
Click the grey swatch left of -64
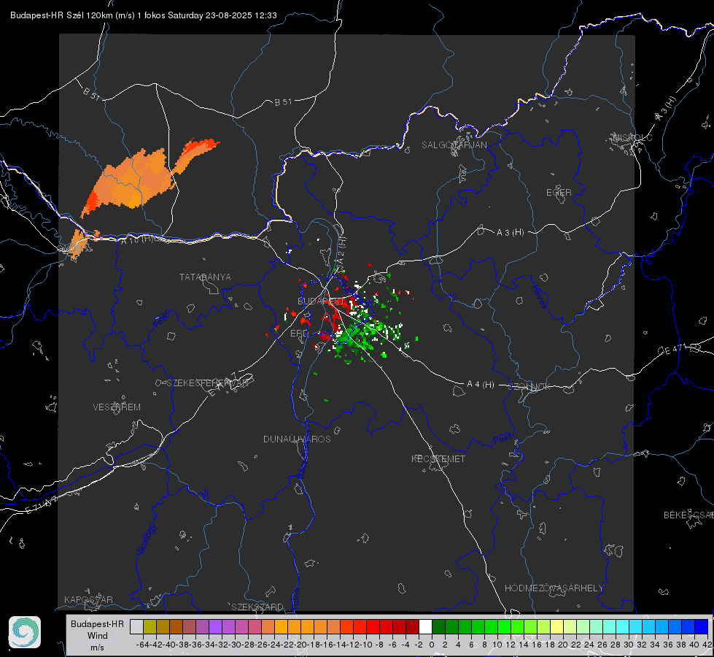click(x=136, y=626)
